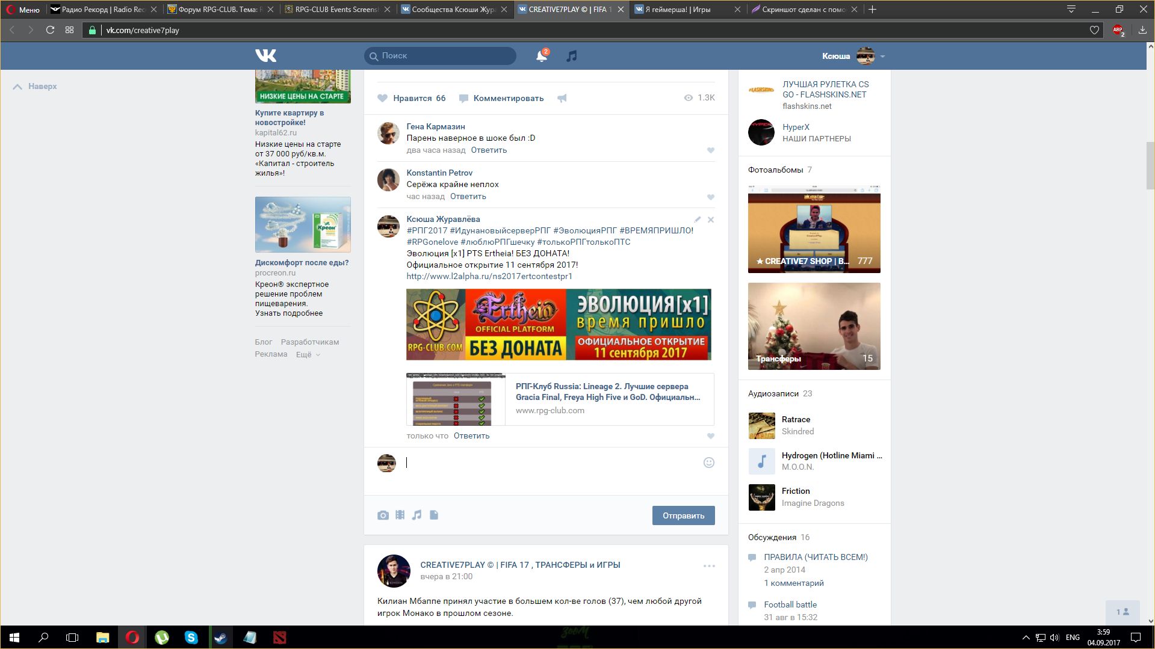This screenshot has height=649, width=1155.
Task: Open a new browser tab with plus
Action: [x=872, y=10]
